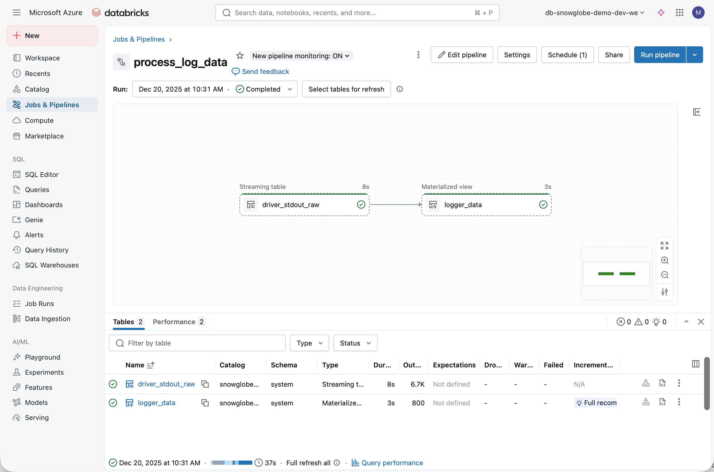
Task: Click the Edit pipeline button
Action: click(461, 55)
